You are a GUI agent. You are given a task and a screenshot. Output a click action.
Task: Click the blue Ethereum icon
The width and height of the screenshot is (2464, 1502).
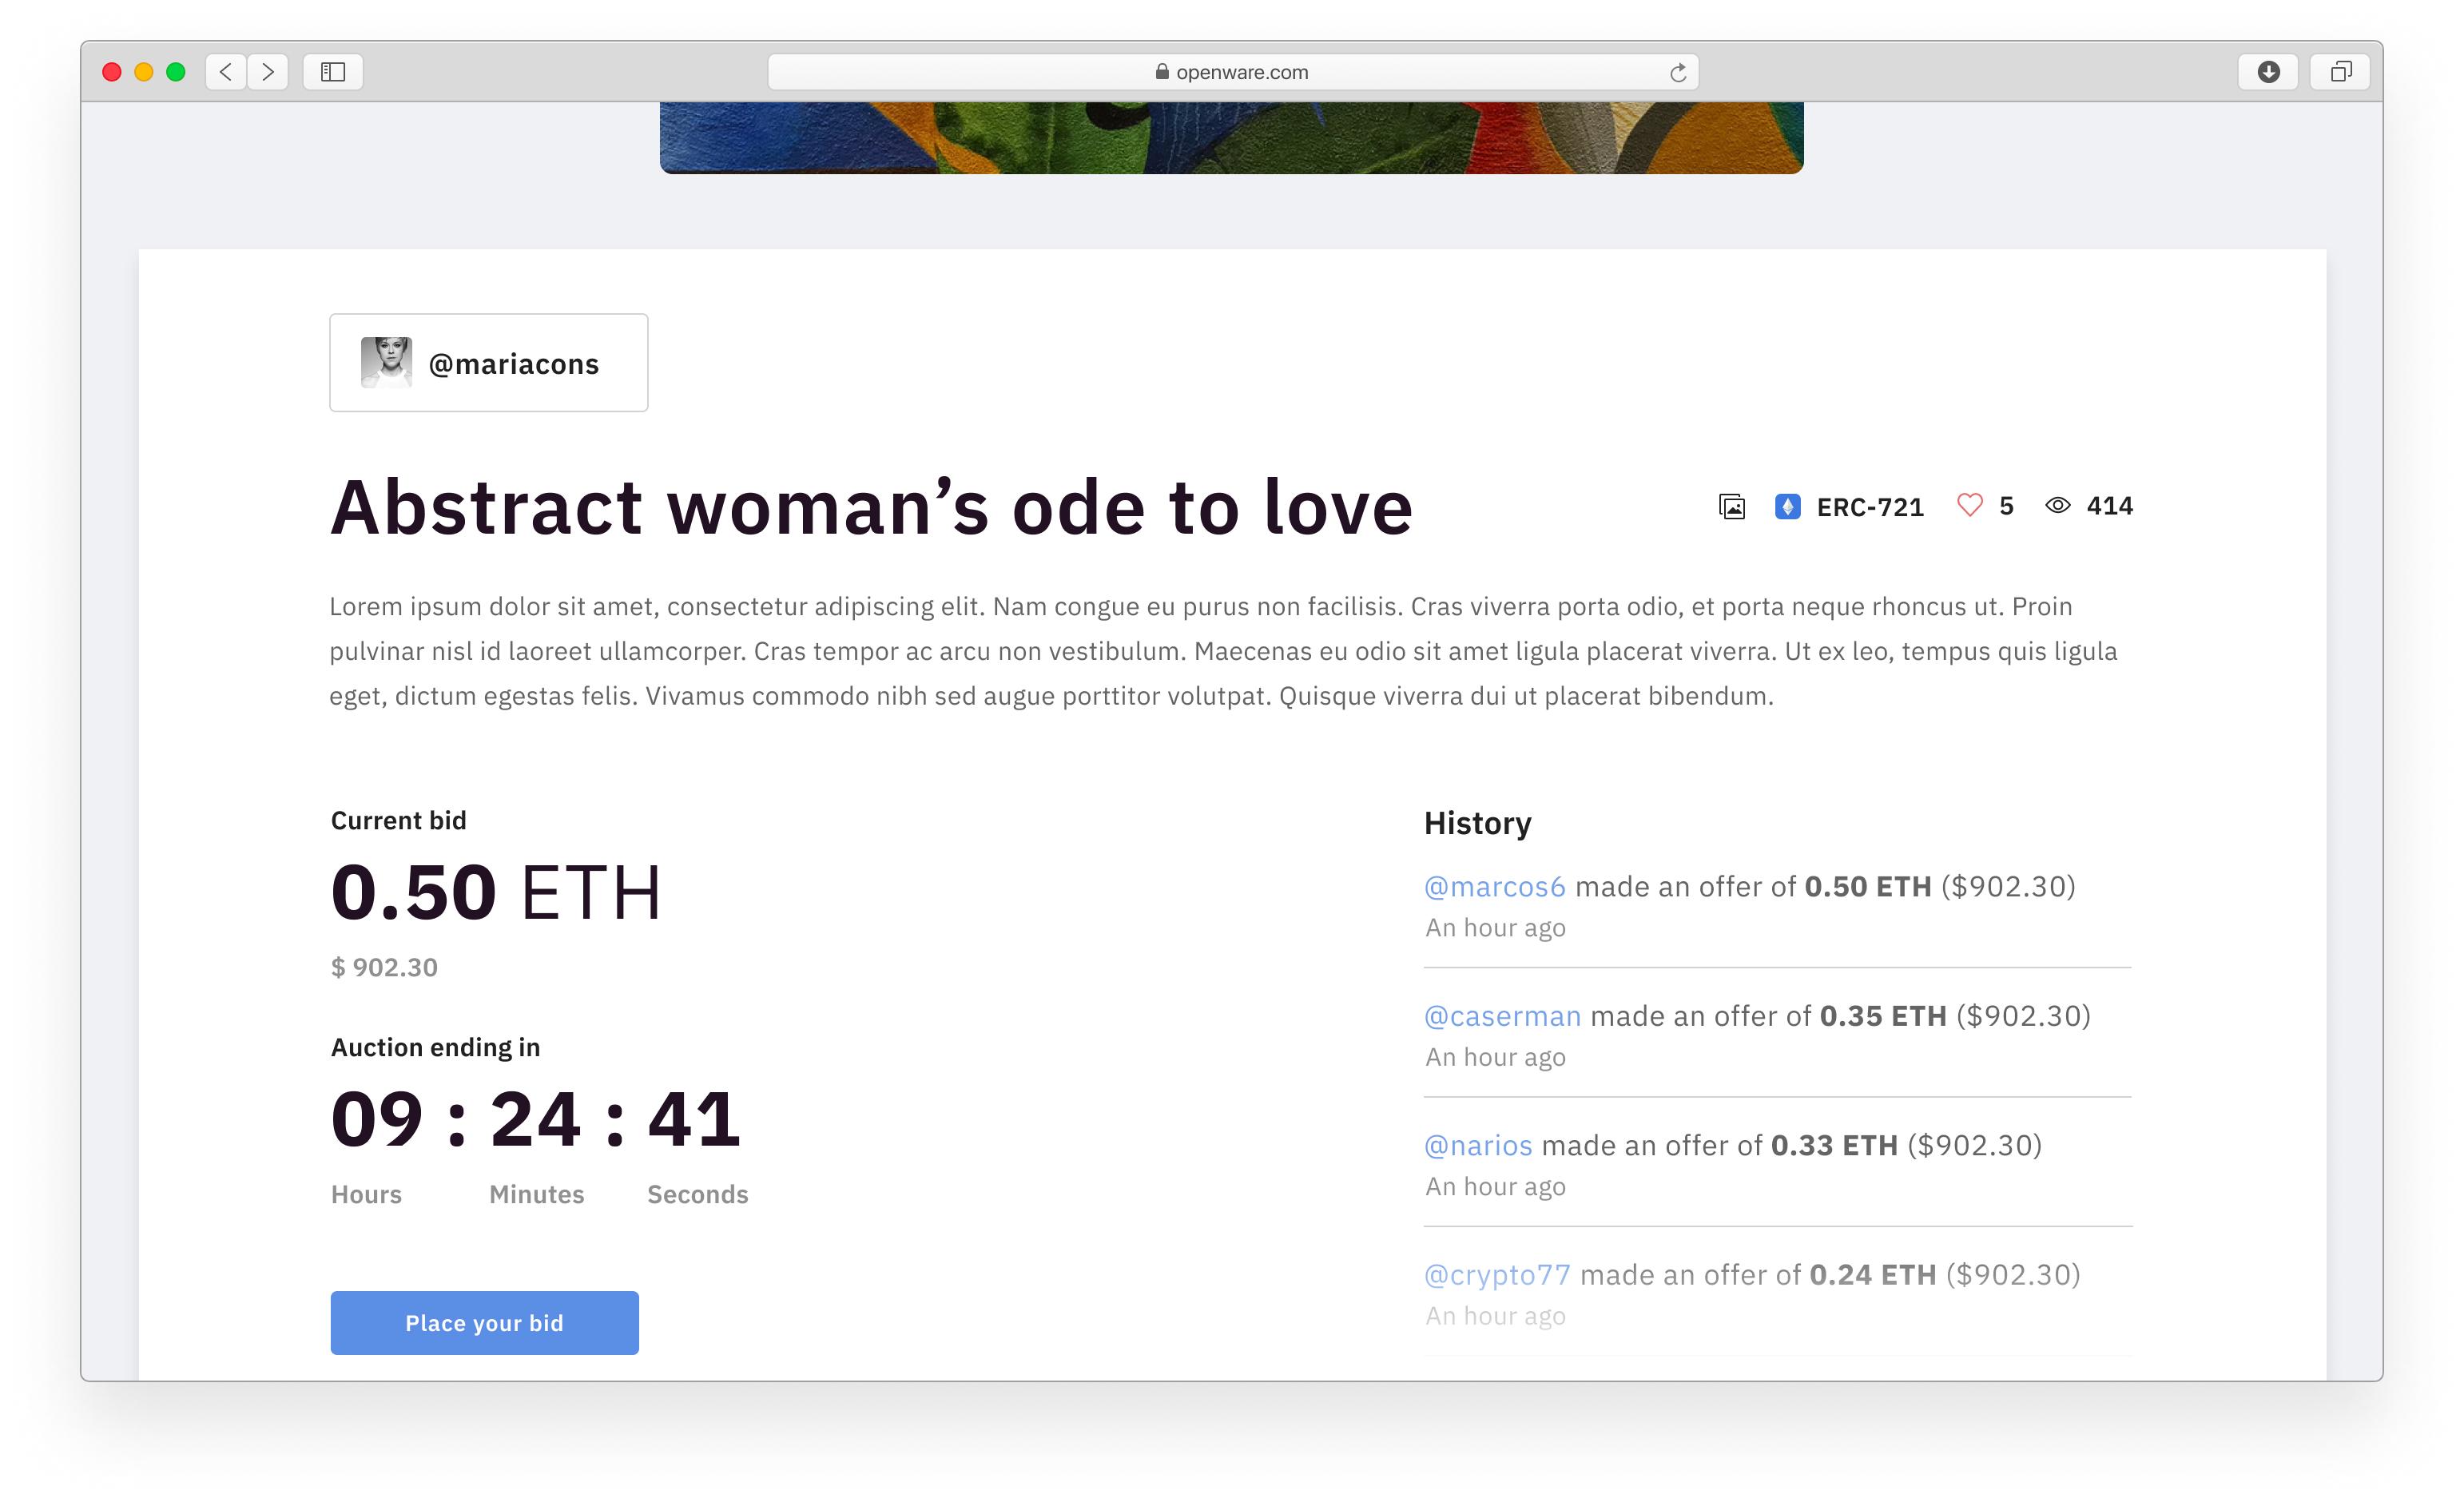pyautogui.click(x=1787, y=507)
